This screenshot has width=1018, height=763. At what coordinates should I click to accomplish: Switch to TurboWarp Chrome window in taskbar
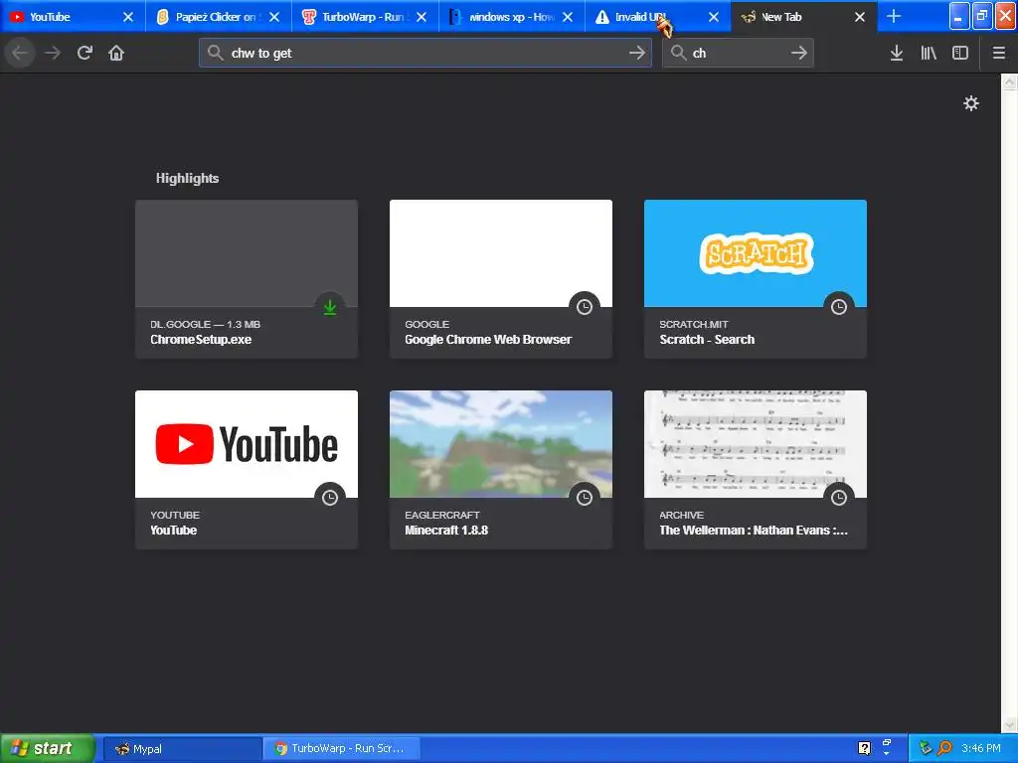(342, 749)
